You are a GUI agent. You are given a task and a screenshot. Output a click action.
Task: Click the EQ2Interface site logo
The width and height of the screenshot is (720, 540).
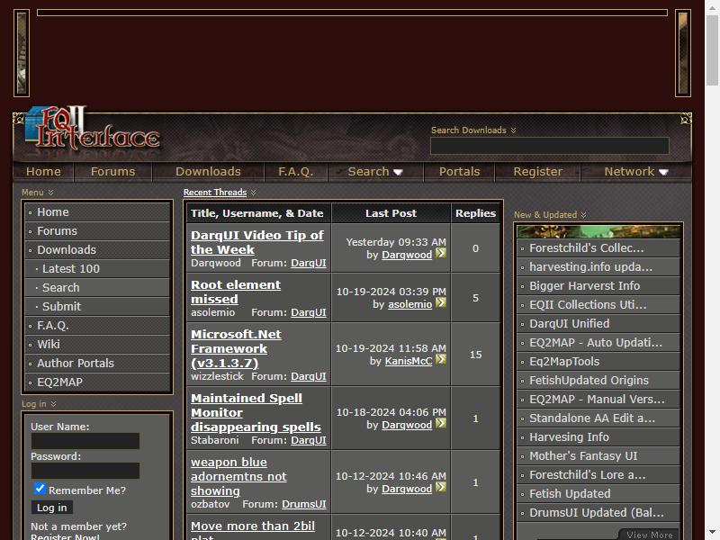92,130
